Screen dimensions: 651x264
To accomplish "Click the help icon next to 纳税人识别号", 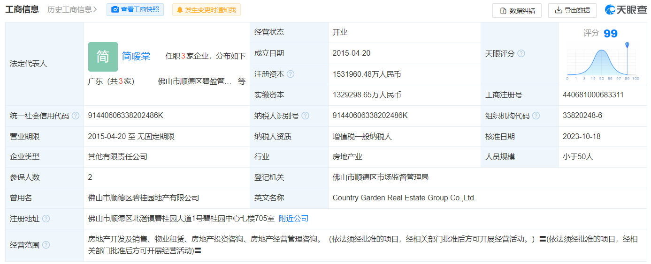I will point(306,116).
